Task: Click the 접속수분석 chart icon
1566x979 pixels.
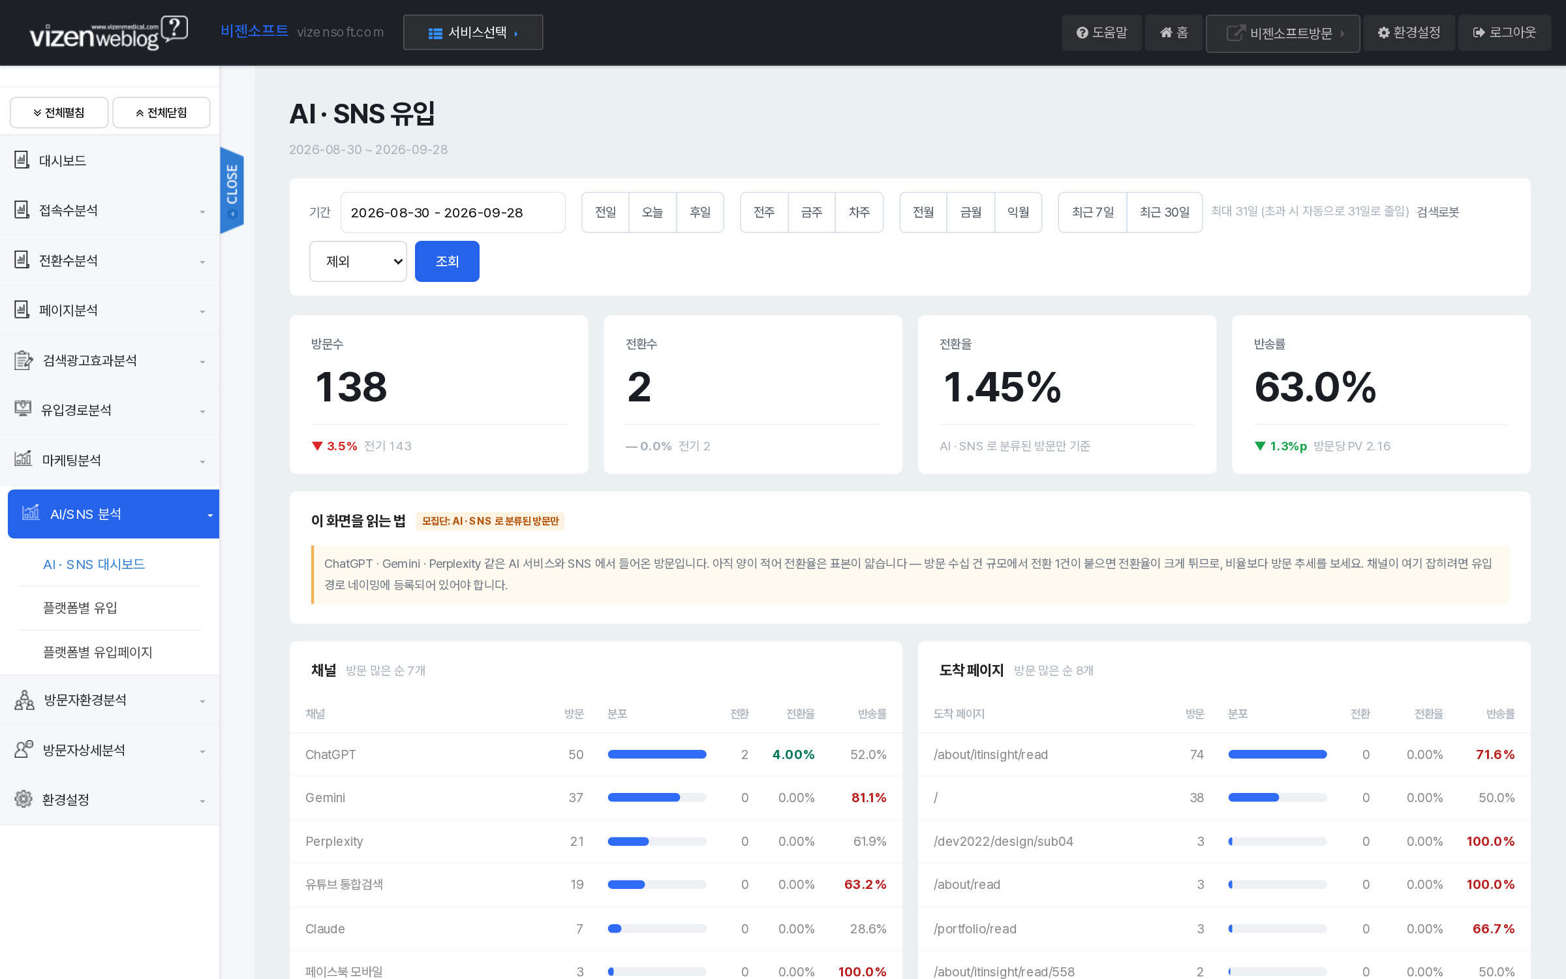Action: point(22,210)
